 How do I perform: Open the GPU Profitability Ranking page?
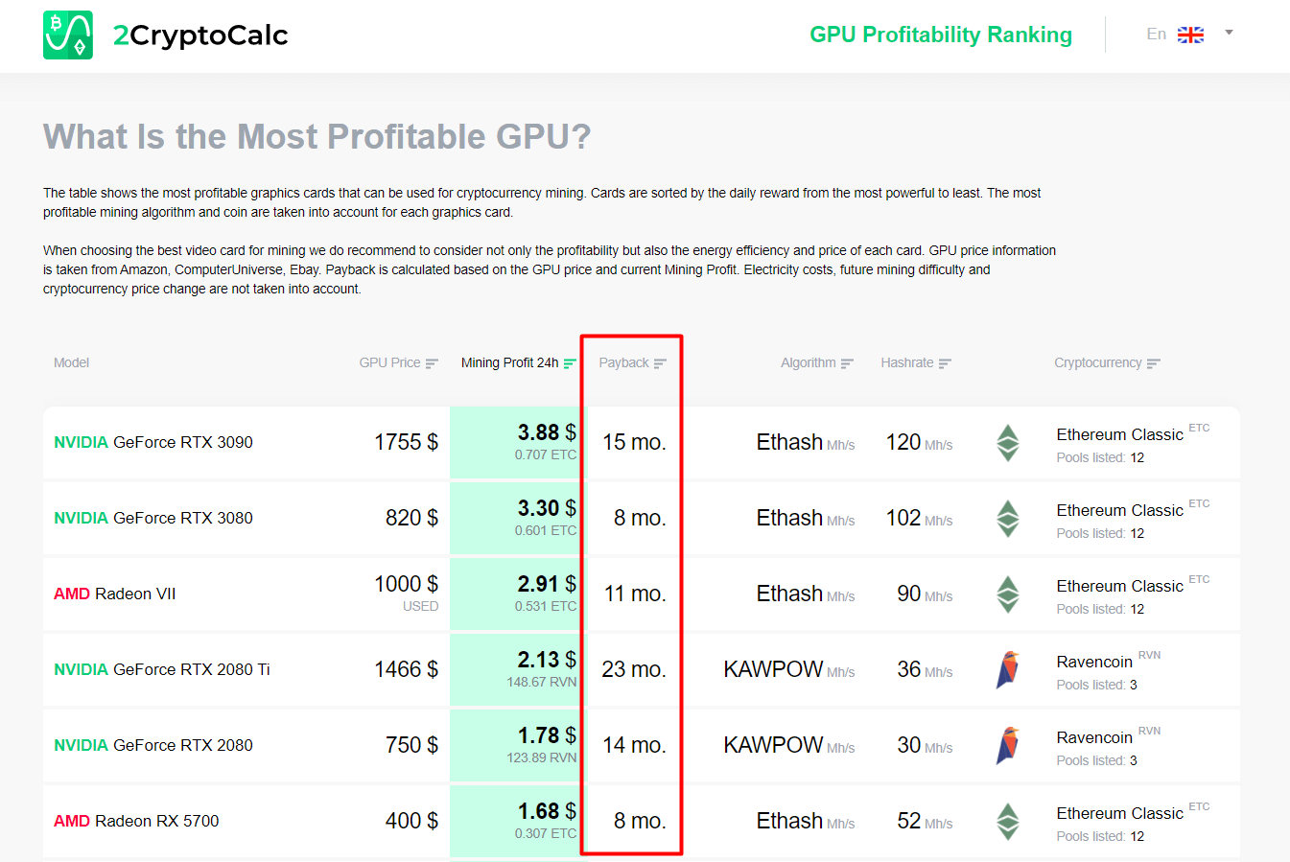[x=941, y=34]
